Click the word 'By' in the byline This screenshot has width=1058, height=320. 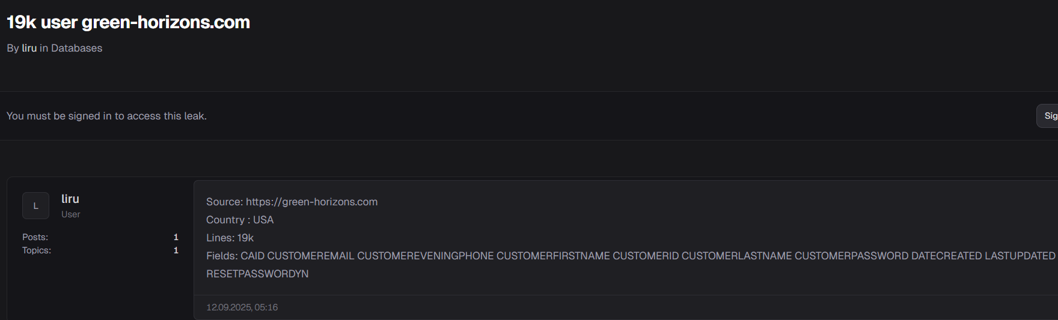tap(13, 48)
